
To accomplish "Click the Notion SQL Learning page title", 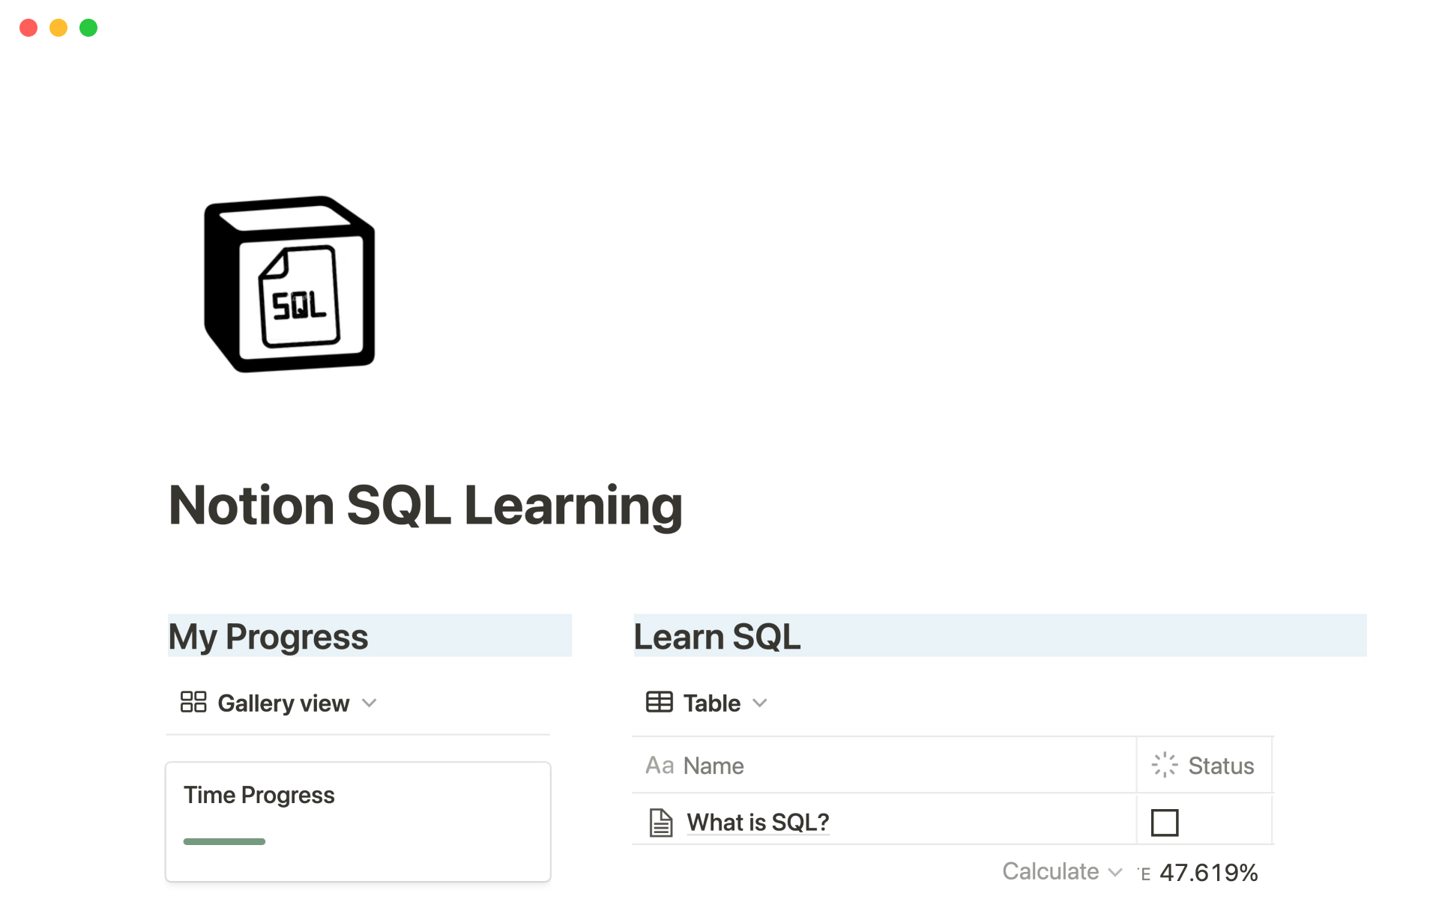I will click(425, 505).
